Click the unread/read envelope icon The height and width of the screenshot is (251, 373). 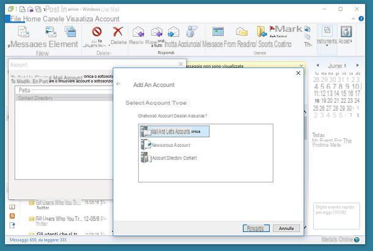point(242,31)
